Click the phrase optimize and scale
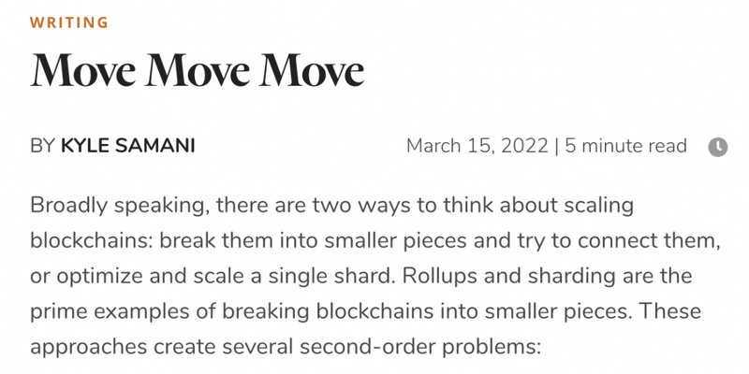Image resolution: width=749 pixels, height=374 pixels. pyautogui.click(x=139, y=275)
